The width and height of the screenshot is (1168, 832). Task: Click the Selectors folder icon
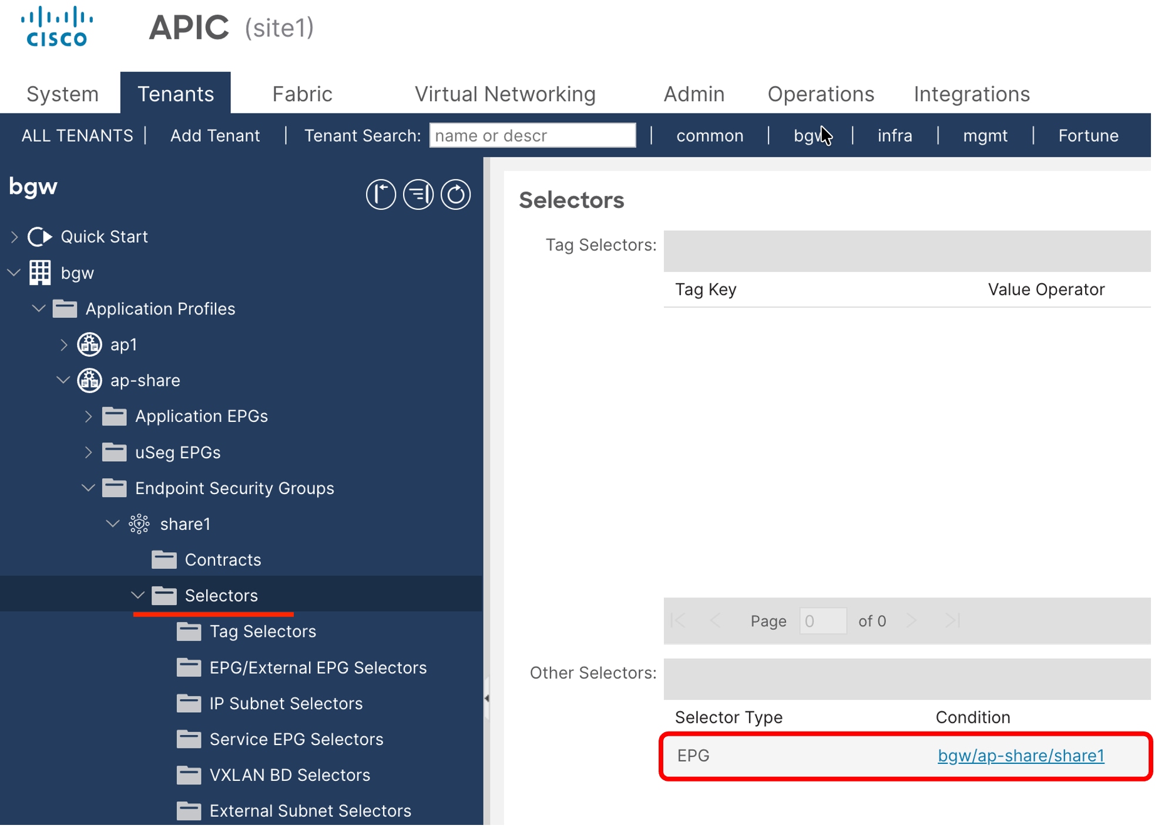click(164, 595)
